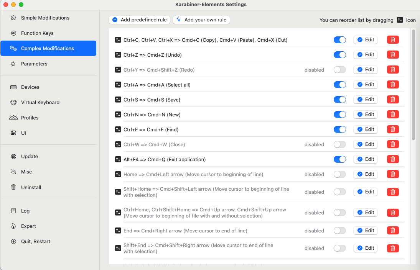The height and width of the screenshot is (270, 420).
Task: Click Add your own rule
Action: coord(201,20)
